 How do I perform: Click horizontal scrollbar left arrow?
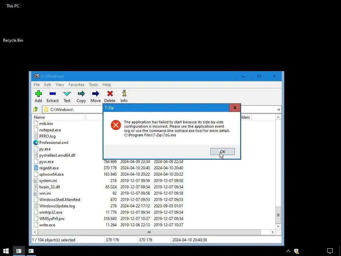[35, 232]
